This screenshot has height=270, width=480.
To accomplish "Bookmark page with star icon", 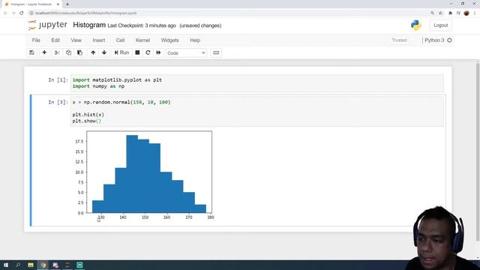I will [x=440, y=13].
